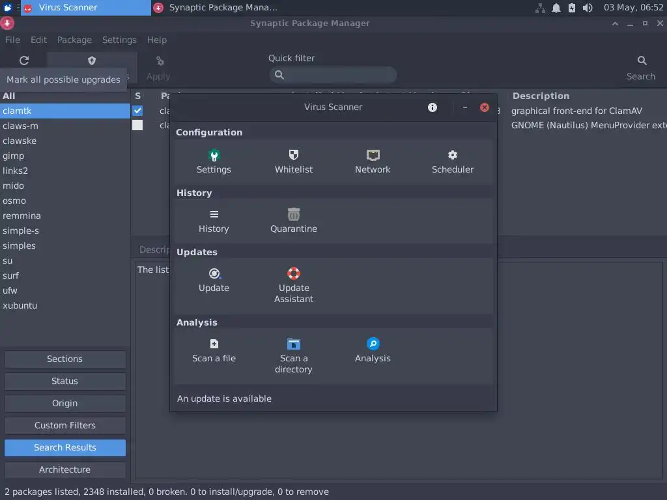The image size is (667, 500).
Task: Select 'ufw' in the search list
Action: tap(65, 290)
